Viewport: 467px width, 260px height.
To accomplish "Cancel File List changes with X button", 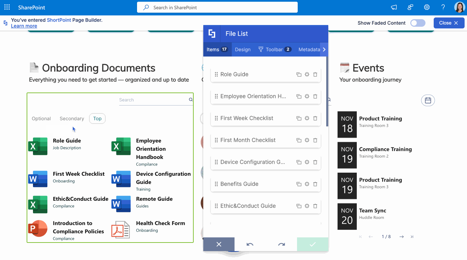I will [219, 244].
